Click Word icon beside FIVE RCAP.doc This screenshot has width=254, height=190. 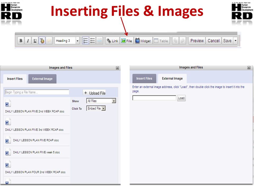8,140
